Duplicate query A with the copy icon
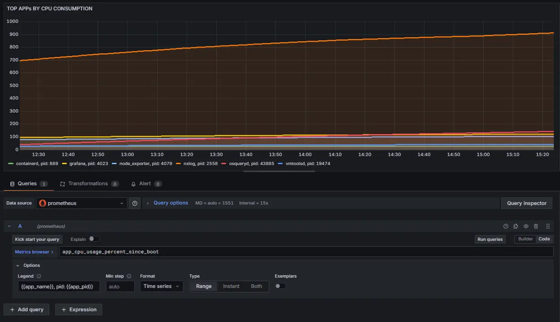560x322 pixels. (516, 226)
